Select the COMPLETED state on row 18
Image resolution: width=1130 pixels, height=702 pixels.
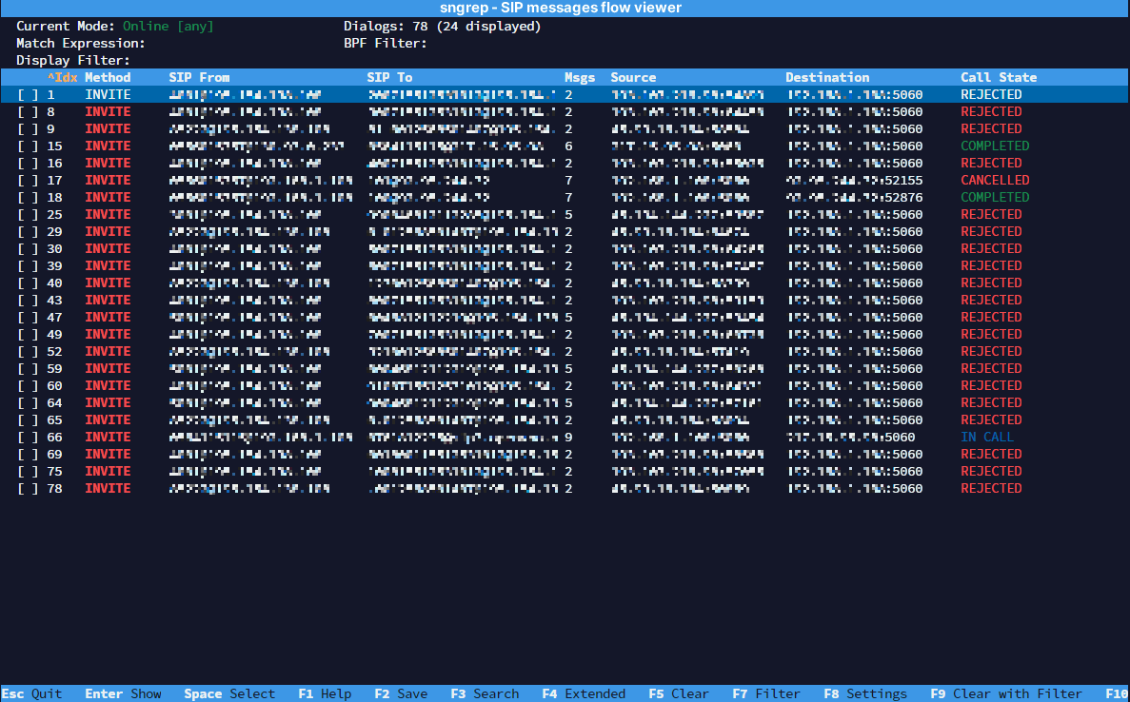995,198
